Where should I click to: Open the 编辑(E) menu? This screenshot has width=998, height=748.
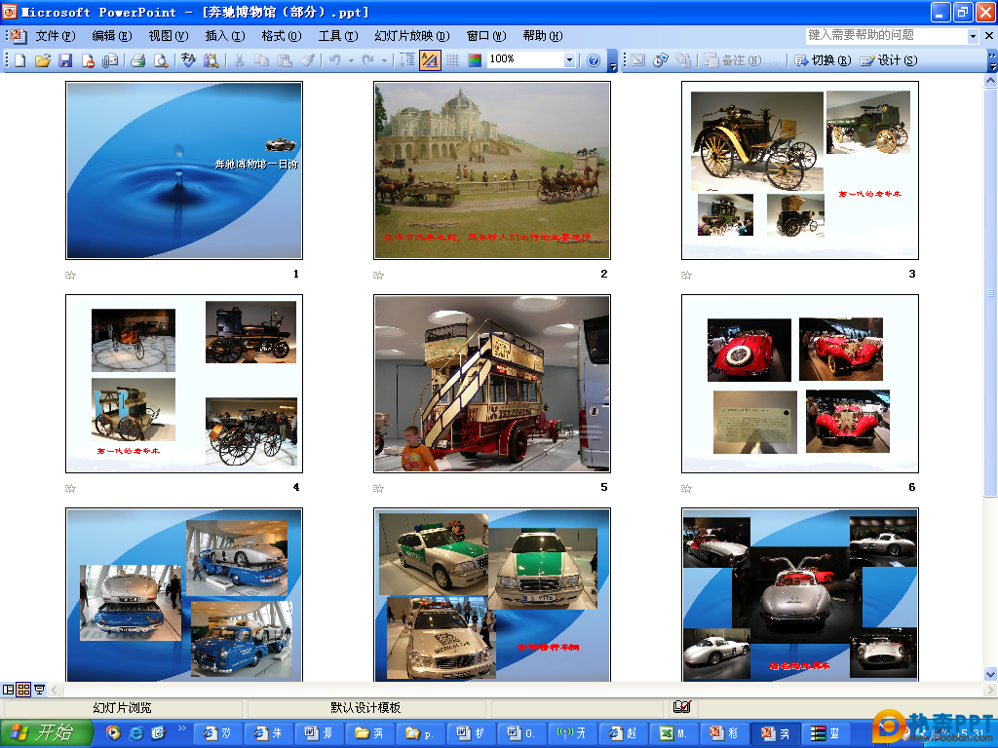click(x=112, y=36)
